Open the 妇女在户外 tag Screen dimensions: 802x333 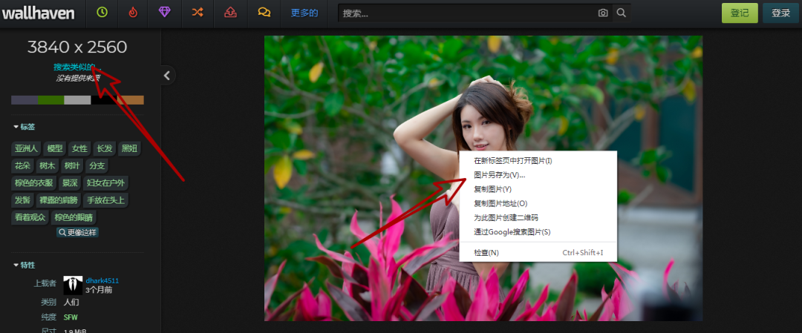click(x=106, y=183)
